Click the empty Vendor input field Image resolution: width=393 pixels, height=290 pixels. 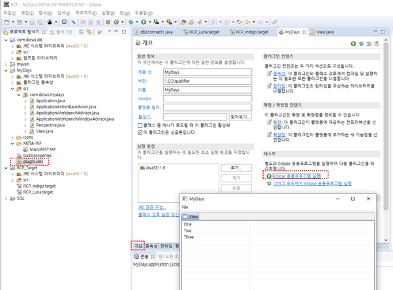pyautogui.click(x=208, y=98)
